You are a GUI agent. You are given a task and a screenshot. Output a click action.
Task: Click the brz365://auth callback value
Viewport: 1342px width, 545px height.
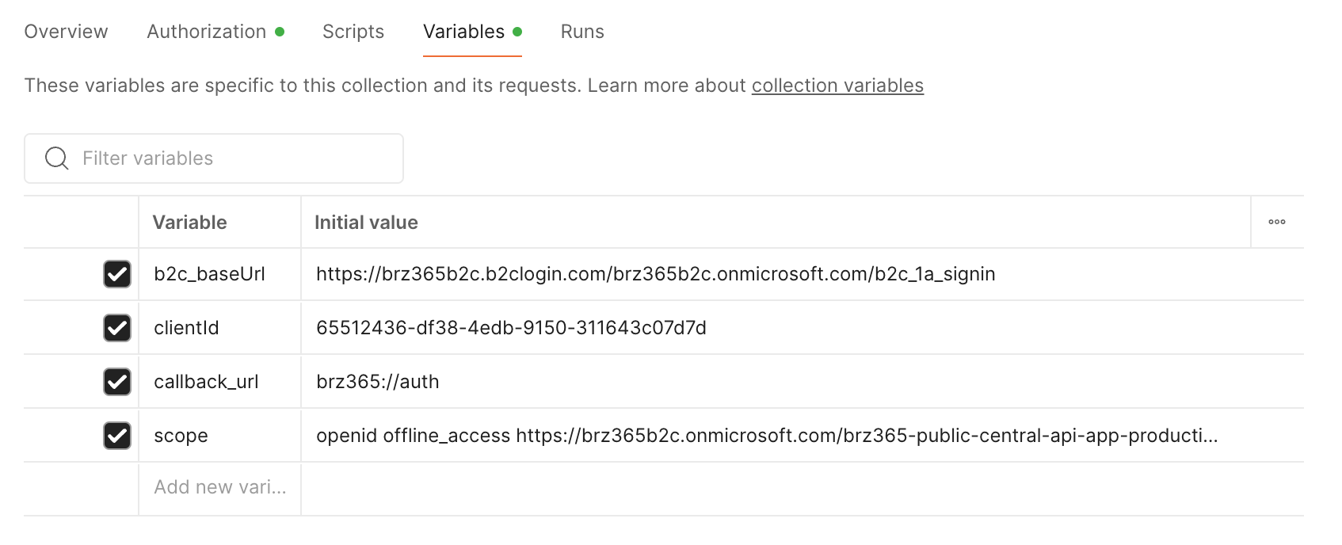(x=377, y=382)
